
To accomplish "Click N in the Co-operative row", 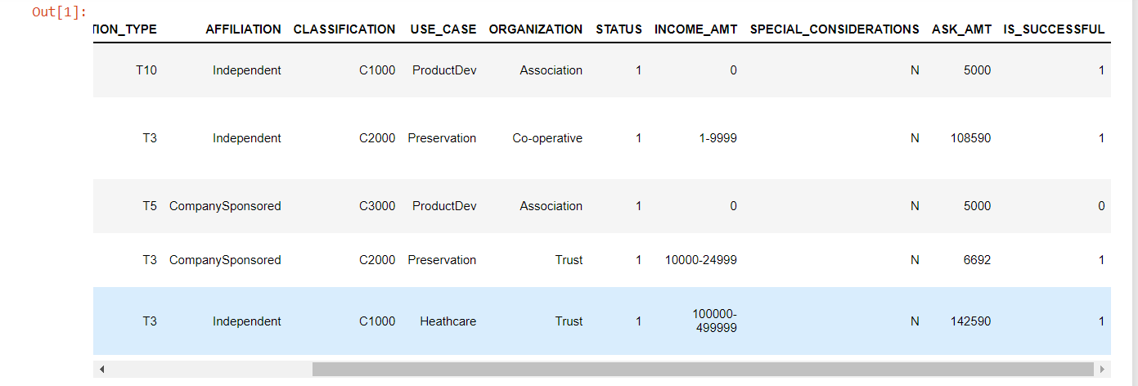I will click(x=915, y=138).
